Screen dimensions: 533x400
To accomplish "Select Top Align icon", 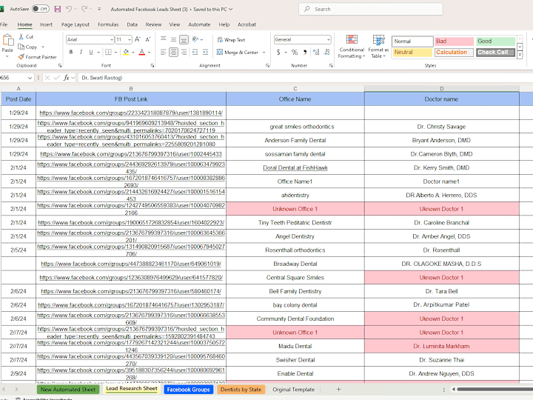I will [x=164, y=39].
